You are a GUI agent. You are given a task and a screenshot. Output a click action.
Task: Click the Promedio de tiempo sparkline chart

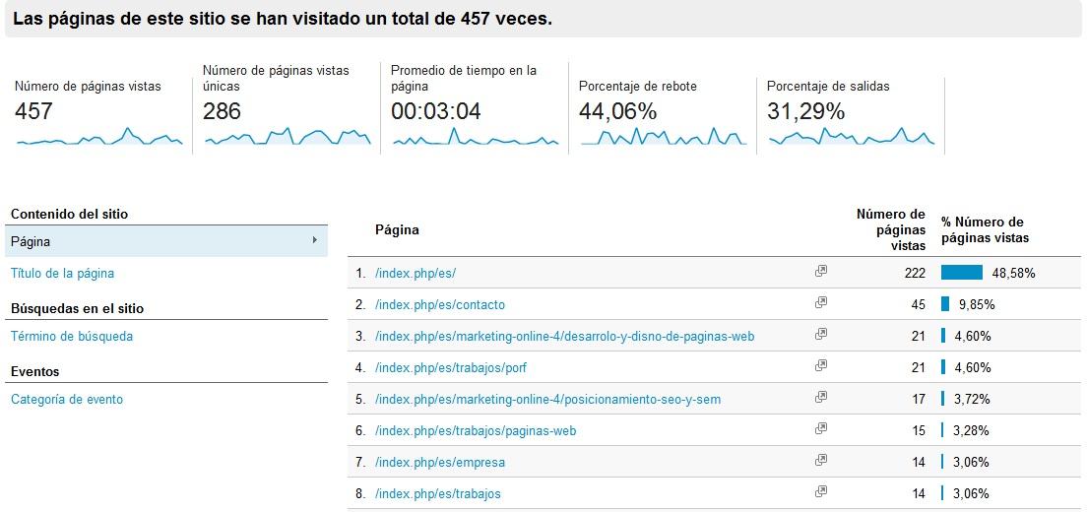475,138
